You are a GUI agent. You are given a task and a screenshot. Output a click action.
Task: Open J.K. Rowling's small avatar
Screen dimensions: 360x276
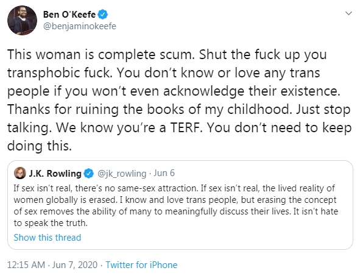(20, 173)
